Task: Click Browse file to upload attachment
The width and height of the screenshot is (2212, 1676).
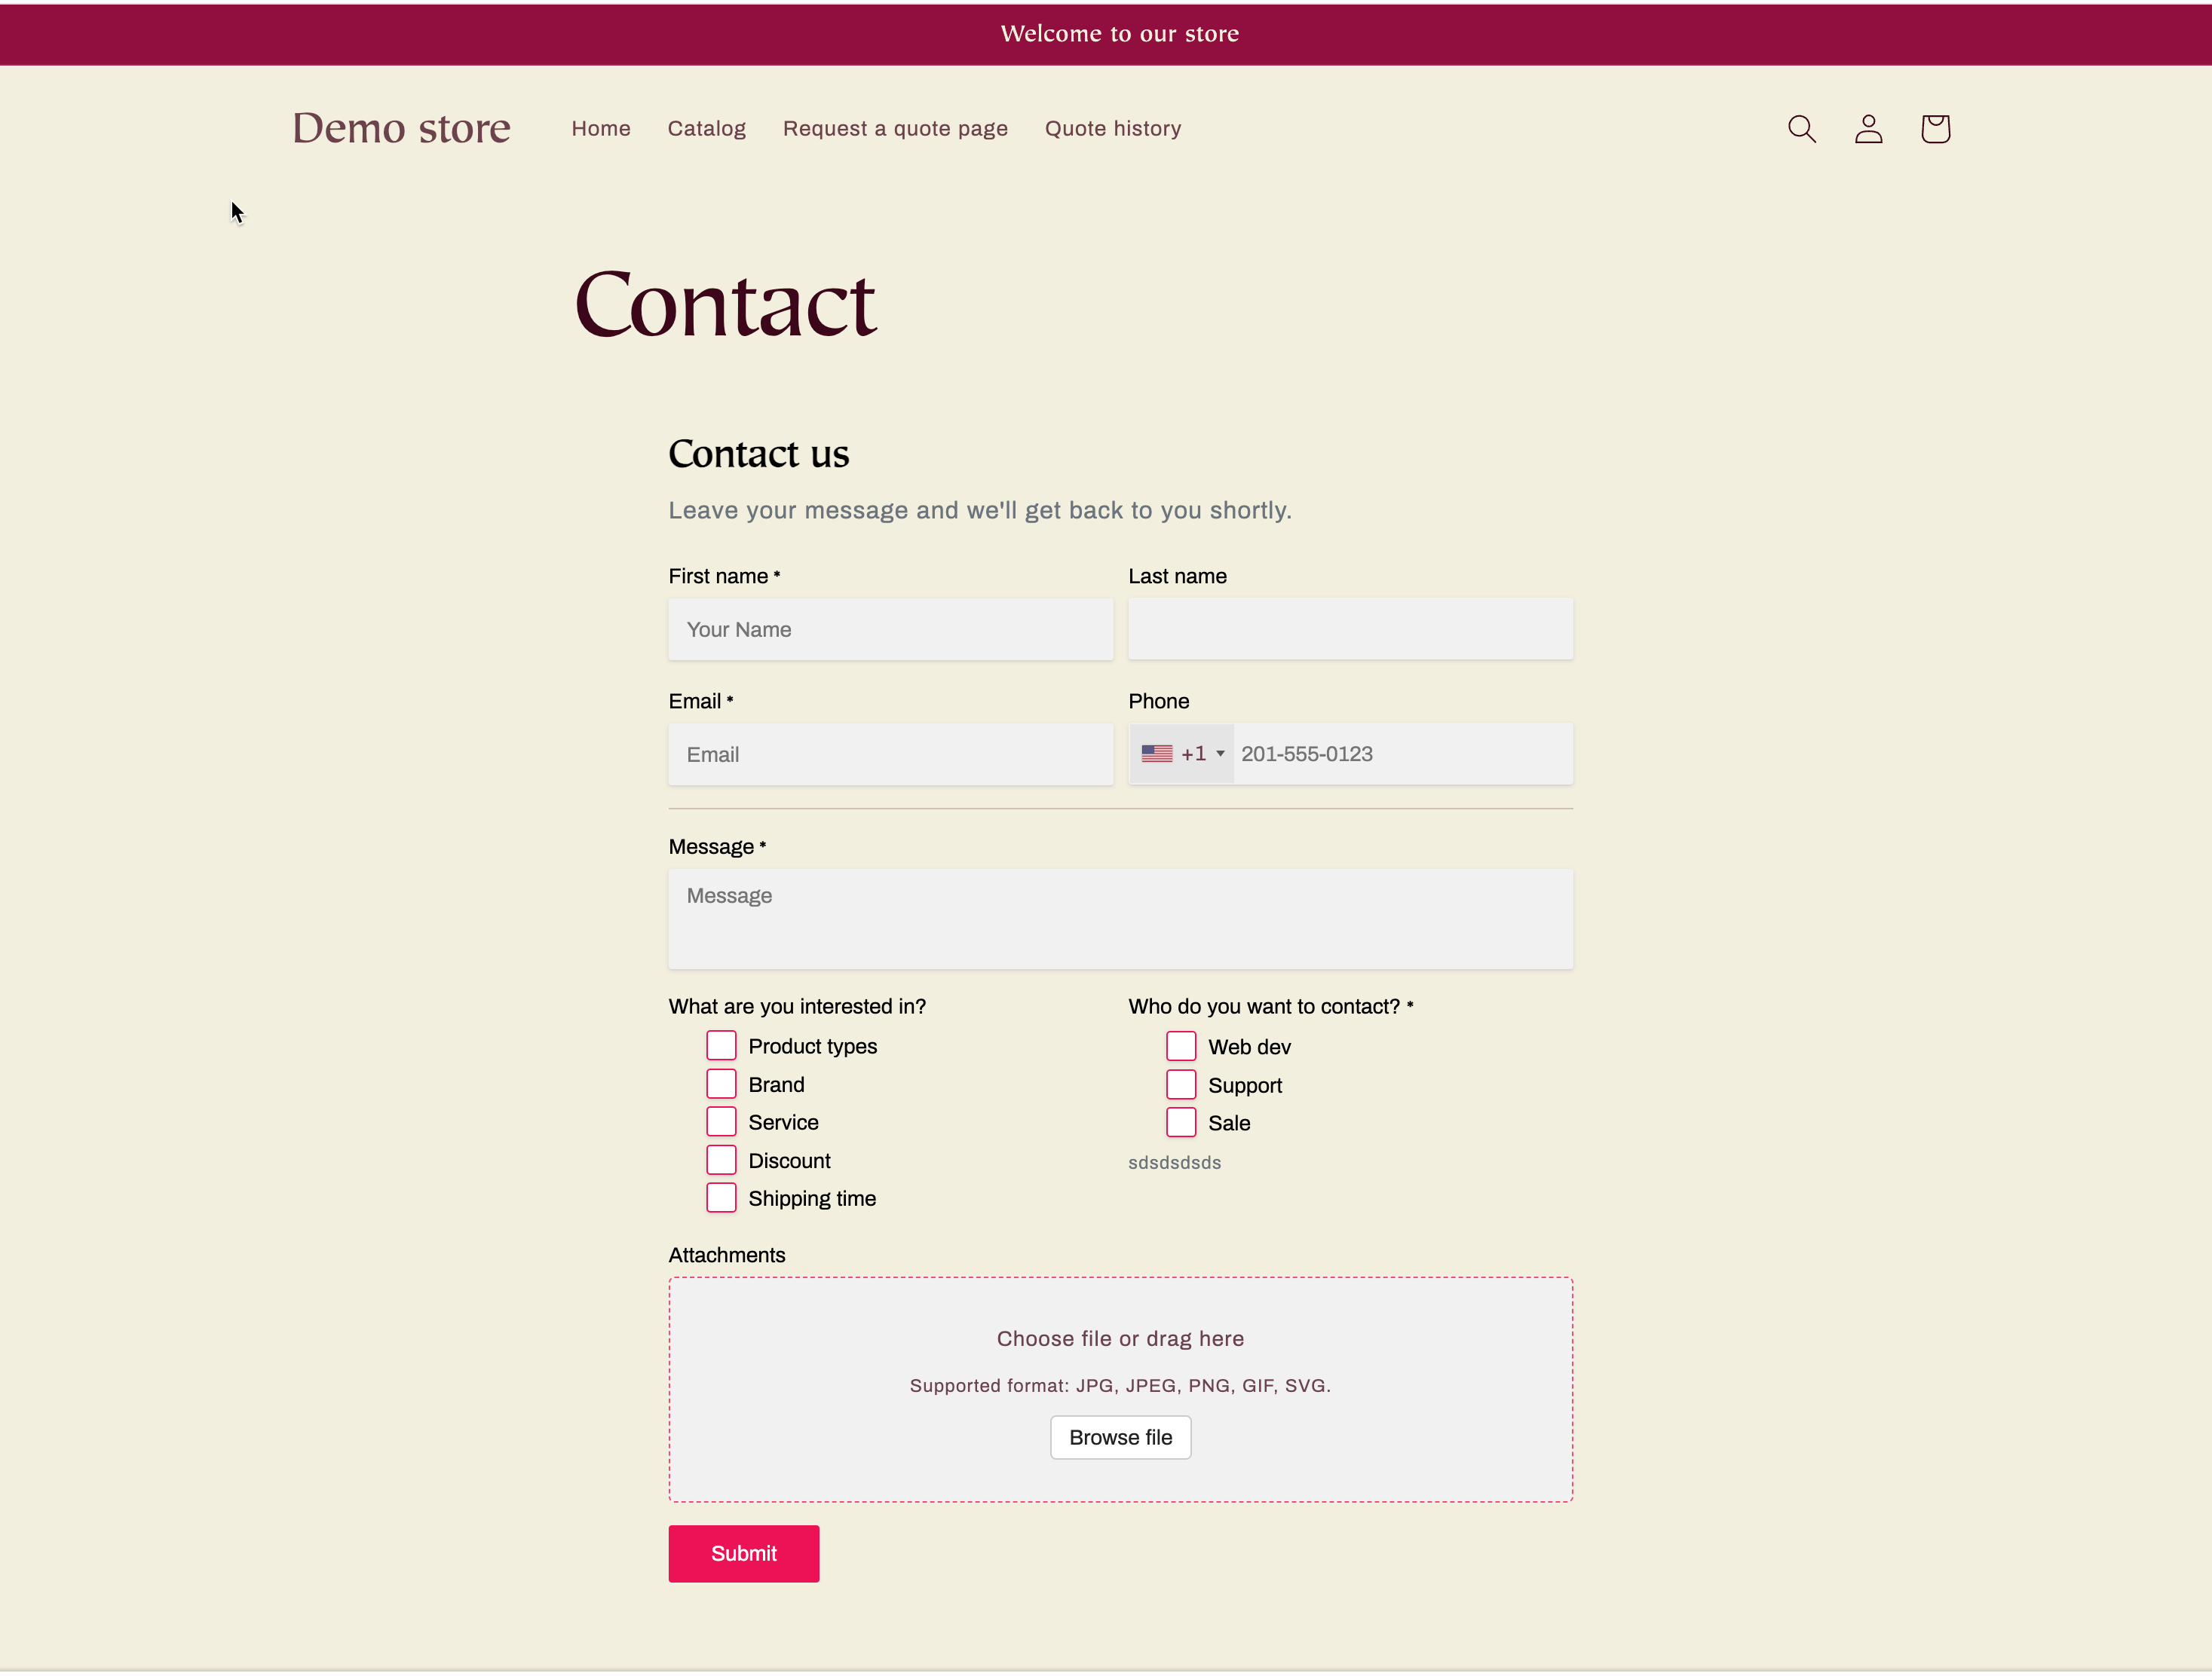Action: tap(1120, 1437)
